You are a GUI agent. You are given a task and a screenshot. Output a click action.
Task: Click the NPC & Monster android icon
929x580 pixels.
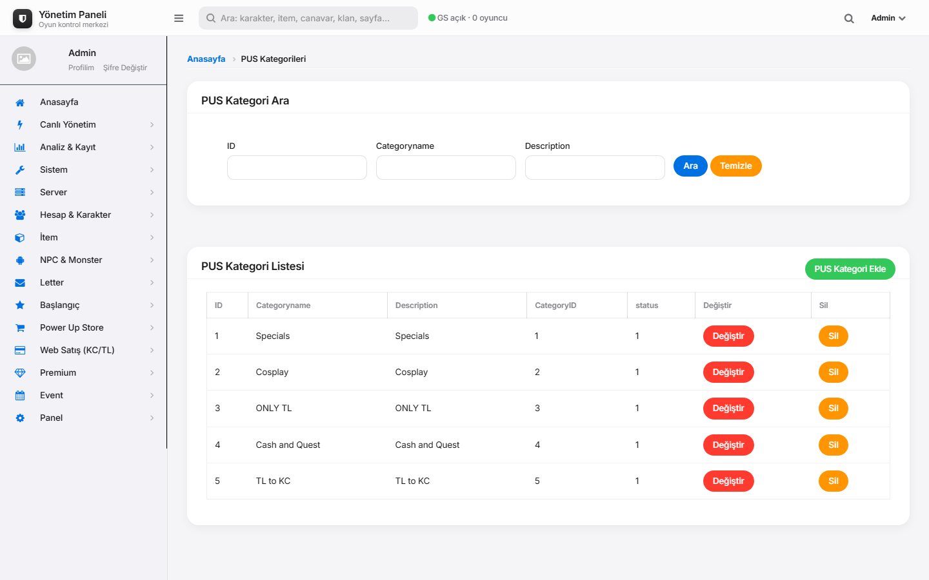pyautogui.click(x=20, y=260)
